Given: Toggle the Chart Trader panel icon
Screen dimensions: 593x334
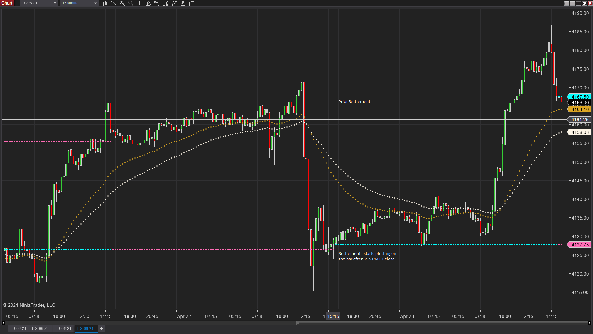Looking at the screenshot, I should tap(157, 3).
